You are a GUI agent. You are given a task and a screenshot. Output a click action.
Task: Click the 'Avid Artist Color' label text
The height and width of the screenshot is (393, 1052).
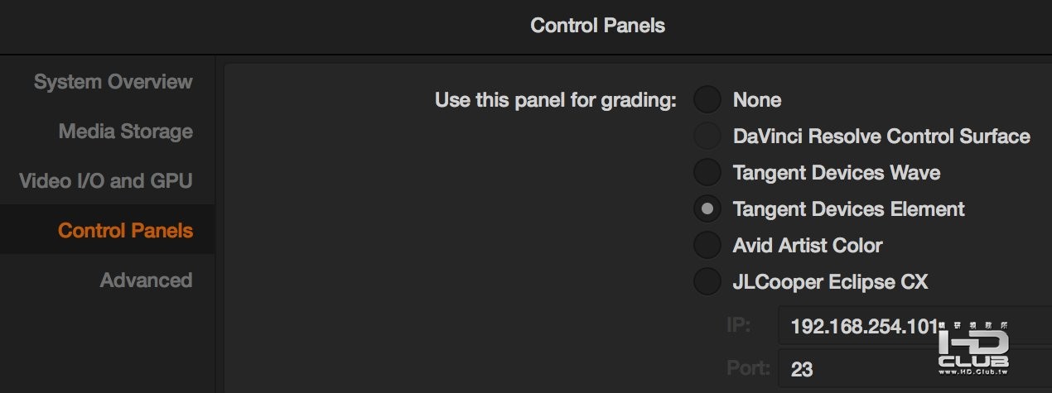tap(808, 246)
